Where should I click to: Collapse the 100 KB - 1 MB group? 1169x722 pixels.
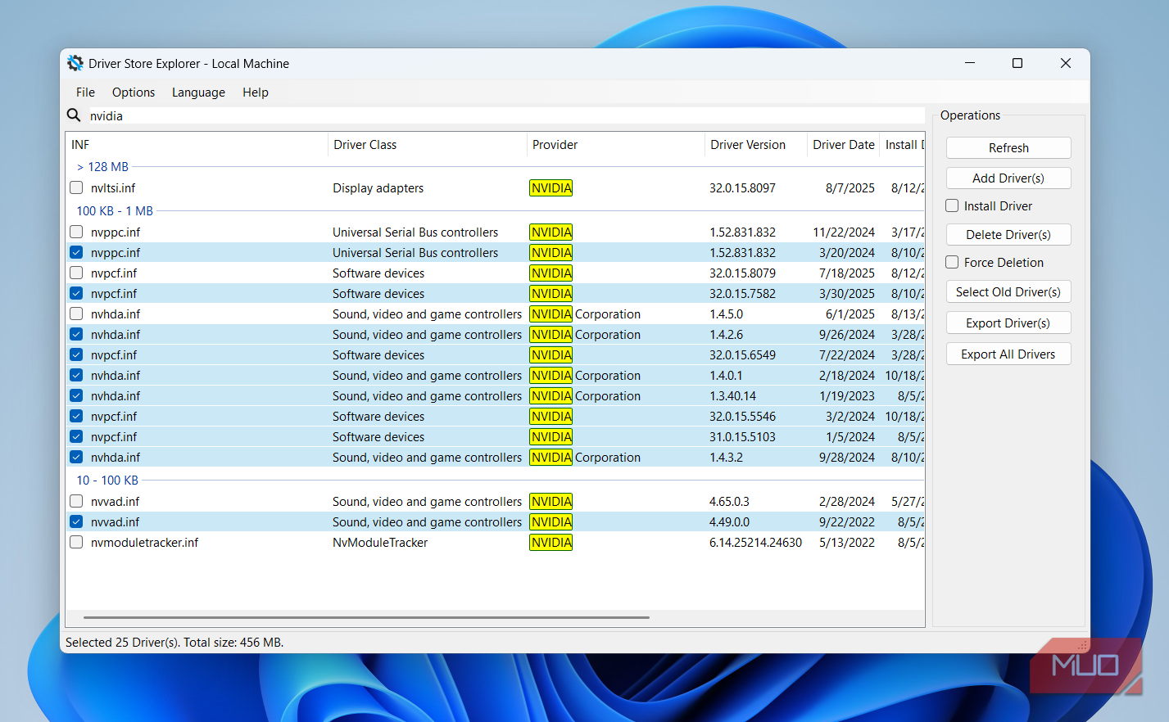pyautogui.click(x=114, y=211)
